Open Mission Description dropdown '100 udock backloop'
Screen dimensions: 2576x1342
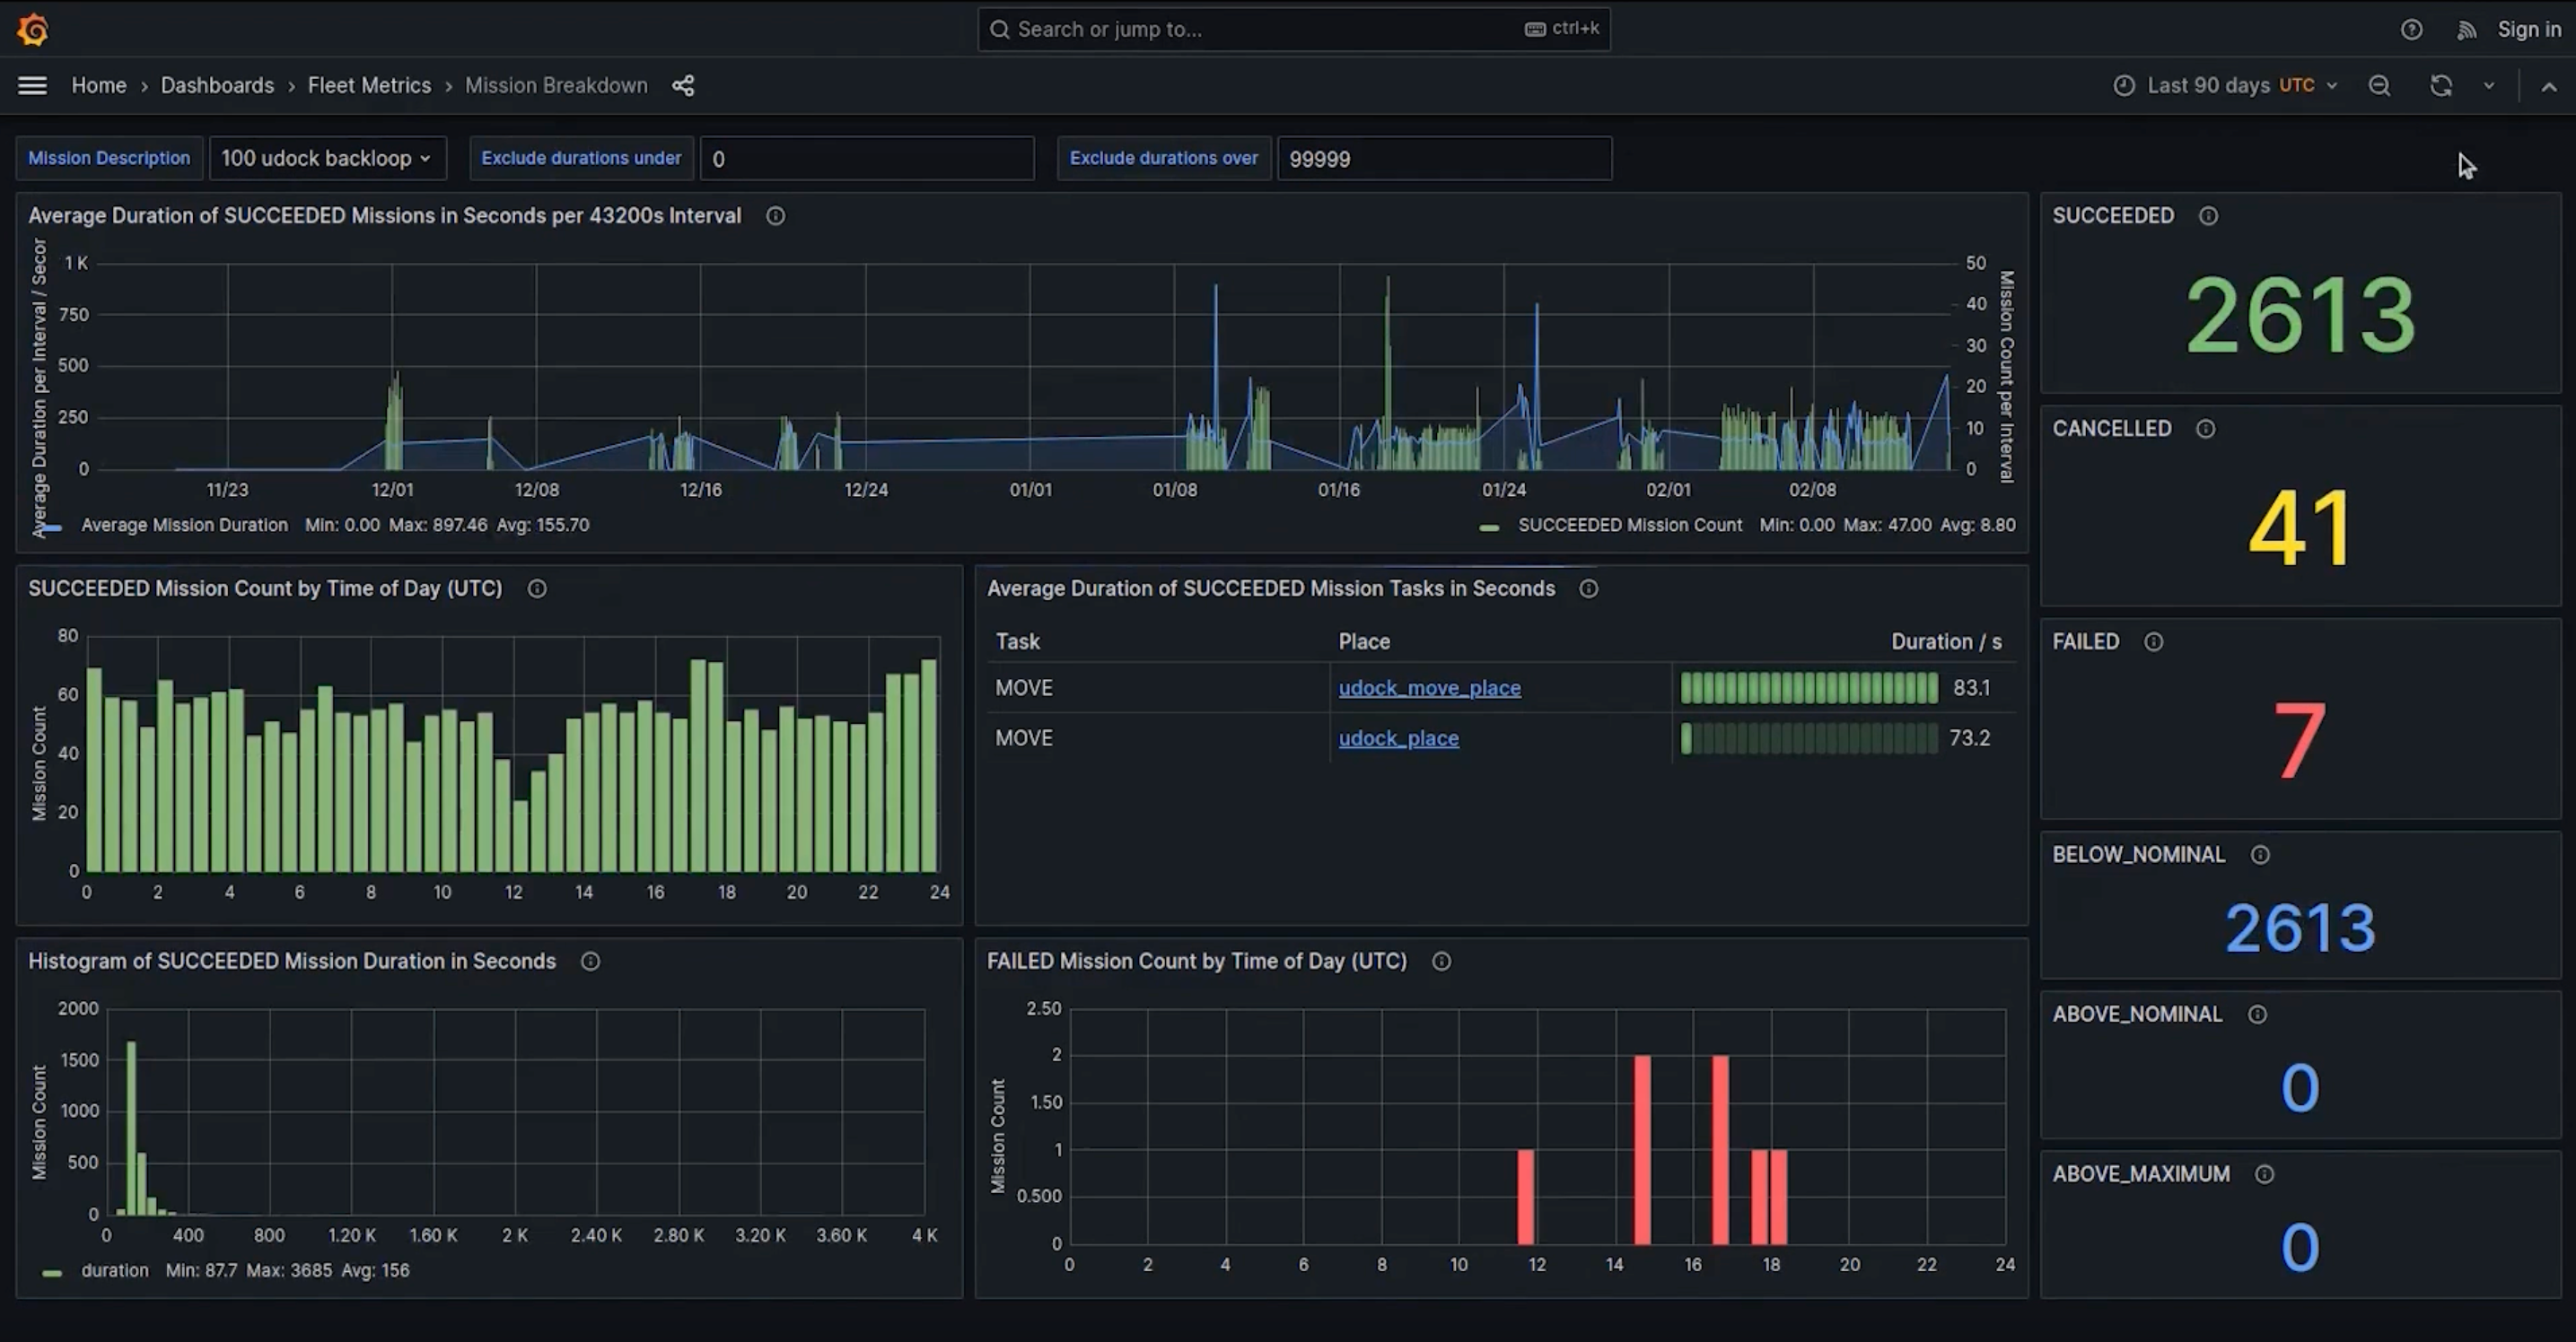click(327, 158)
